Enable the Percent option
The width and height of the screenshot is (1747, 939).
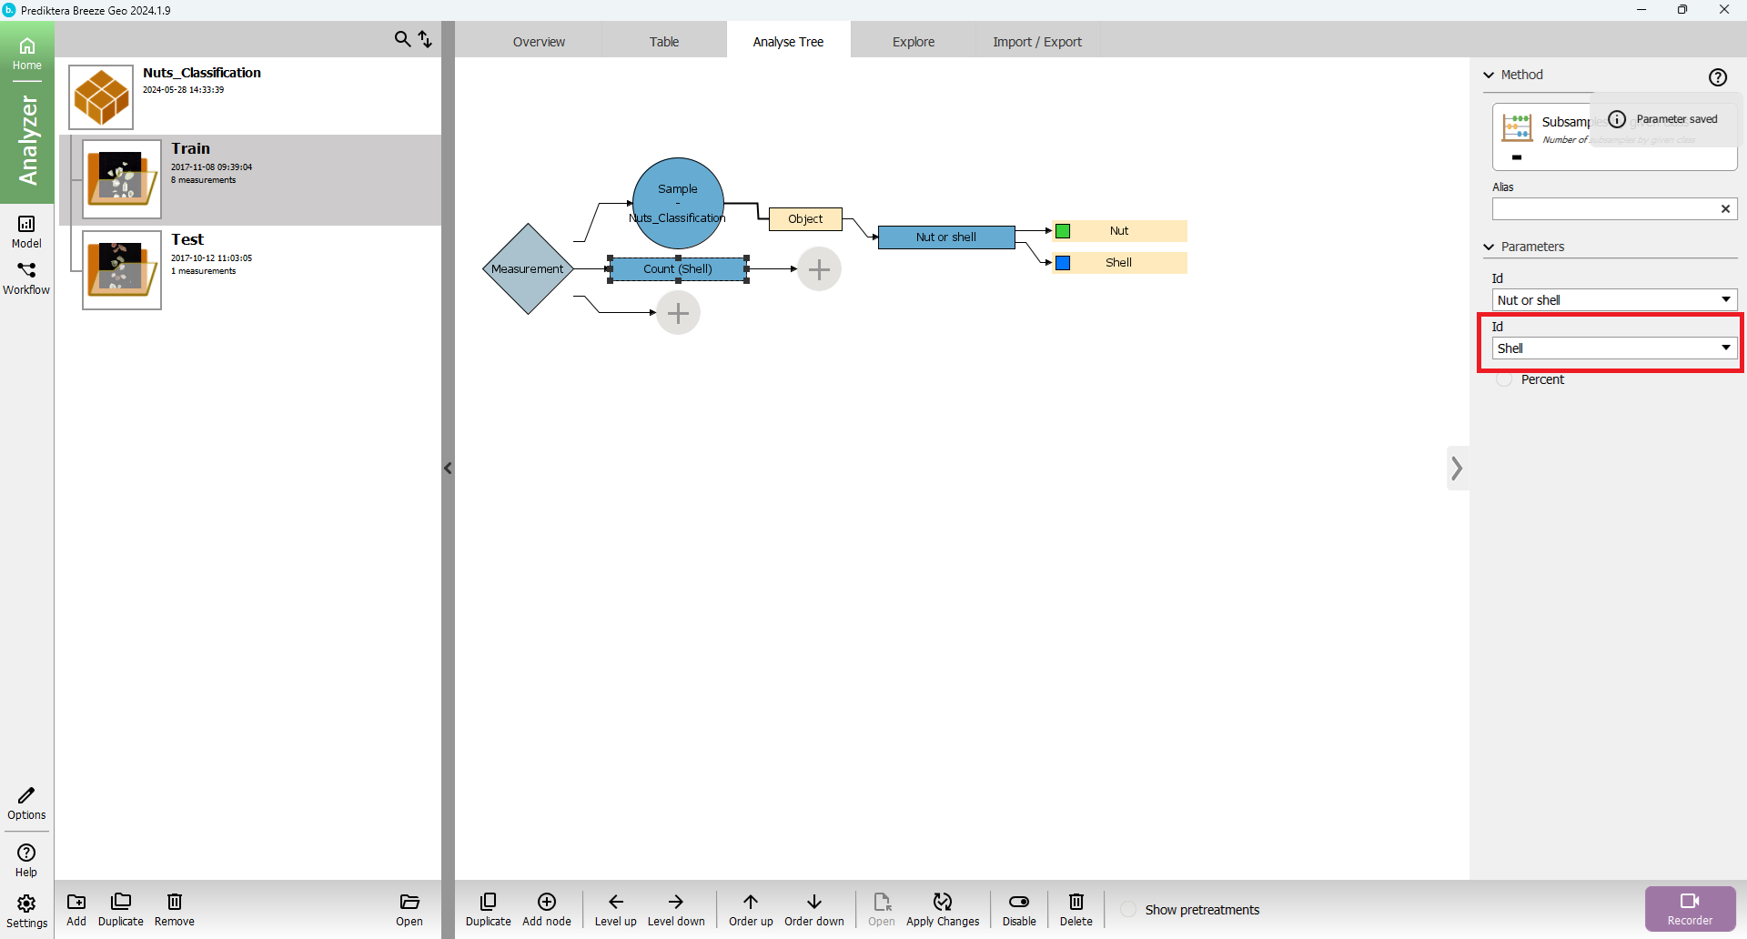click(1505, 379)
